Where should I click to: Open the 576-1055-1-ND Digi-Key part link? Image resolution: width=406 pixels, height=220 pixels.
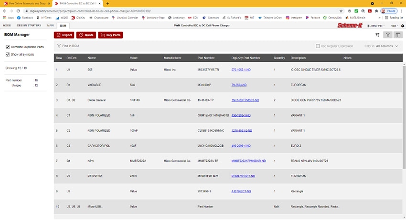pyautogui.click(x=242, y=70)
